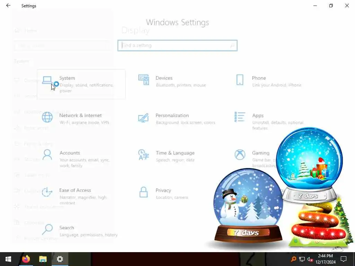Click the orange magnifier tray icon

coord(293,259)
